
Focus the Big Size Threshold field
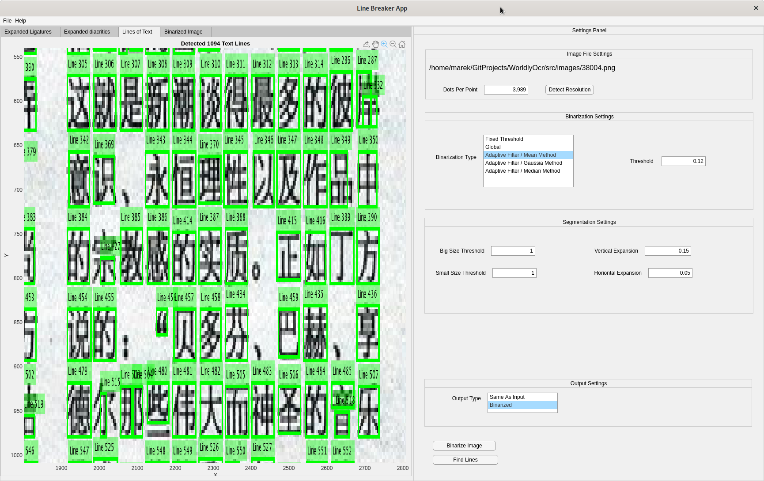pos(513,251)
